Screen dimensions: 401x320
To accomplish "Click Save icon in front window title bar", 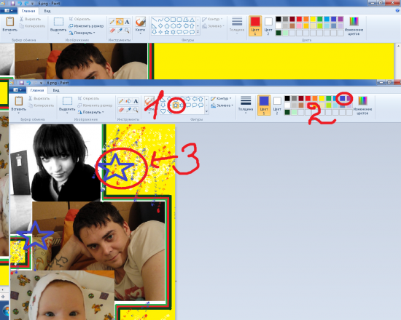I will tap(21, 83).
